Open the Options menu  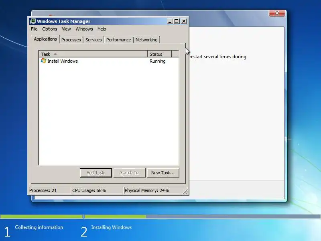pyautogui.click(x=50, y=29)
